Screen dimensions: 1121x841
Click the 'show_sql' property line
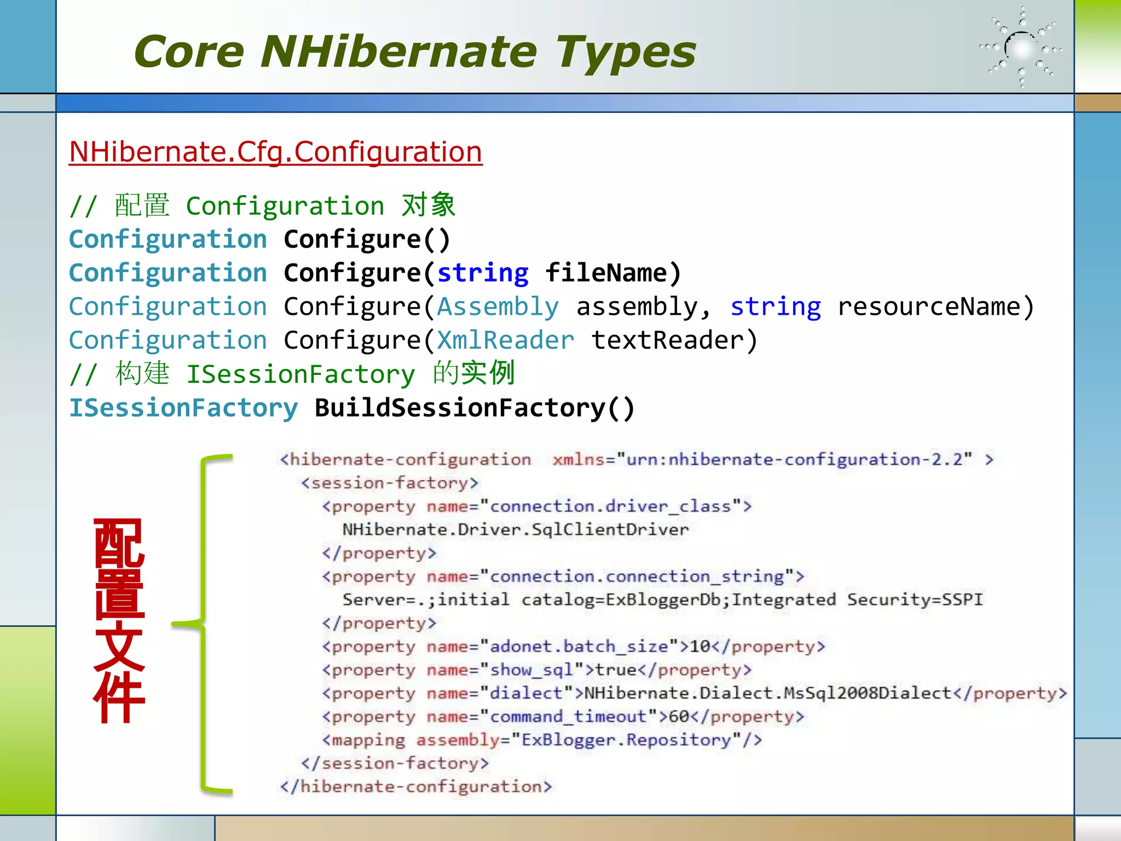click(536, 670)
